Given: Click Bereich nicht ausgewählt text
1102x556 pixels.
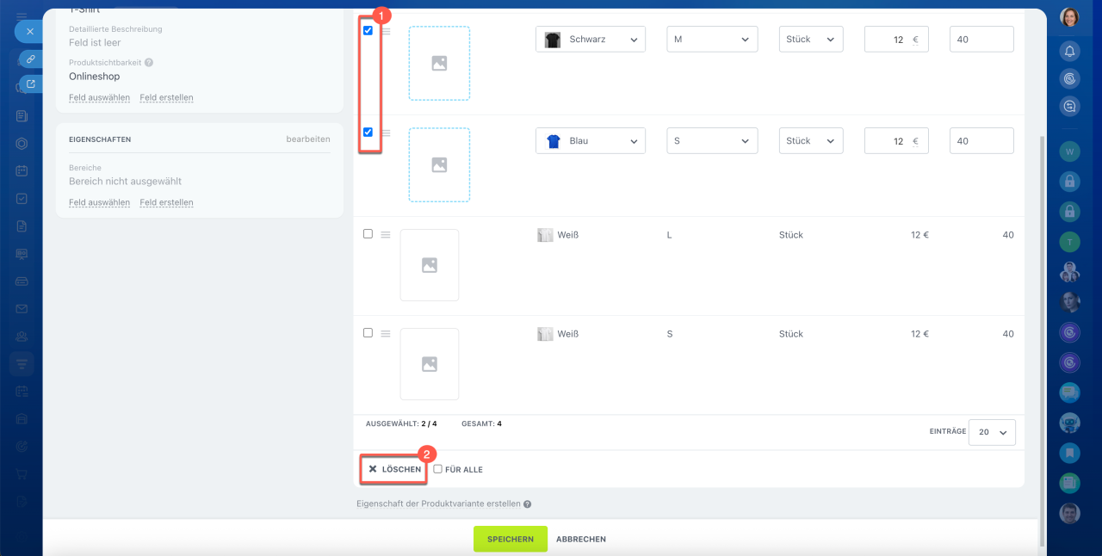Looking at the screenshot, I should [125, 182].
